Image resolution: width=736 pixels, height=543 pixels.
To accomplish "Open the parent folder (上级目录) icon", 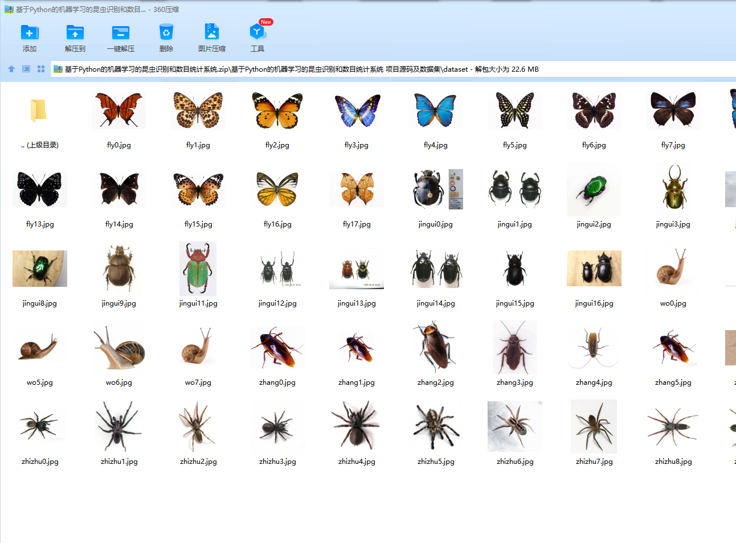I will (38, 110).
